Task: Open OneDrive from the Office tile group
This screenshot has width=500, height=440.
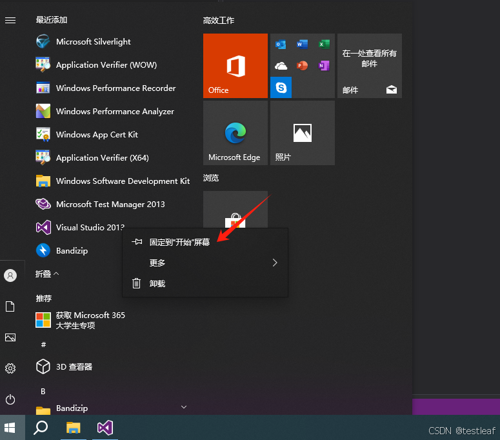Action: click(x=281, y=66)
